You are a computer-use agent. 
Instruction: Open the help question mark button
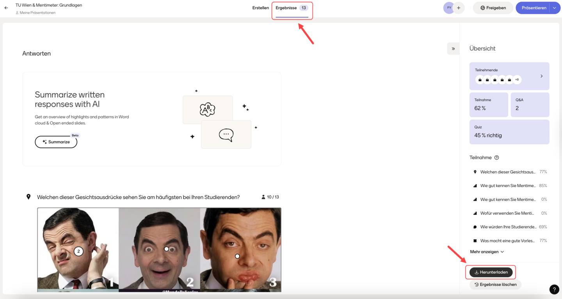[x=554, y=289]
